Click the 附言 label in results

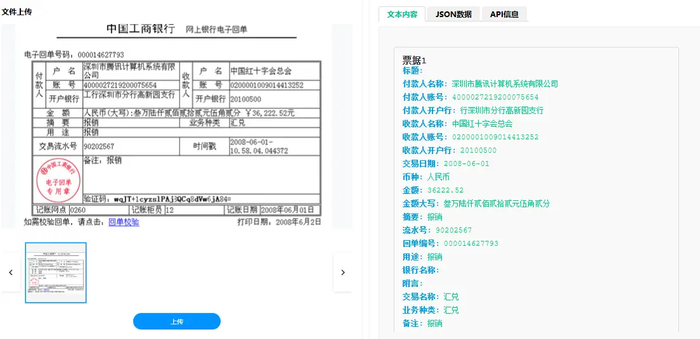[x=413, y=284]
